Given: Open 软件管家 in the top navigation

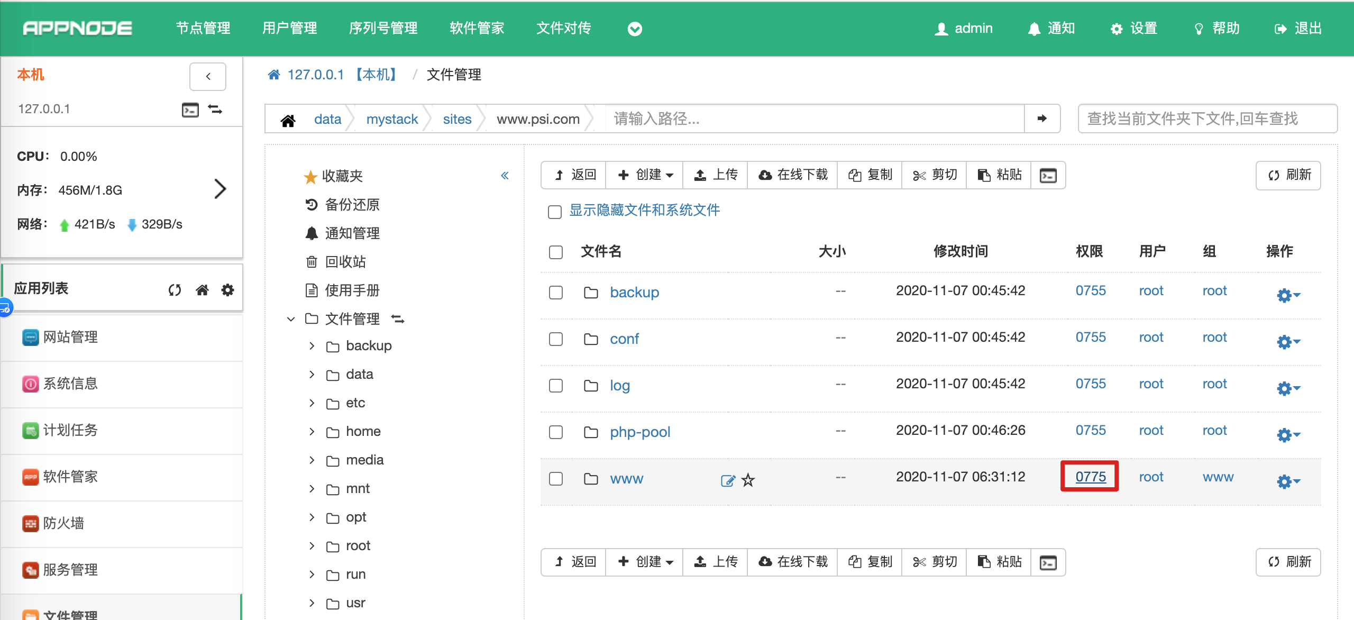Looking at the screenshot, I should [x=477, y=28].
